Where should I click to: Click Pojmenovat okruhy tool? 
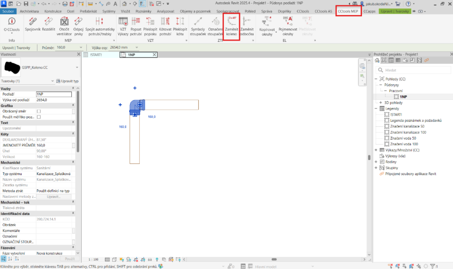[288, 26]
